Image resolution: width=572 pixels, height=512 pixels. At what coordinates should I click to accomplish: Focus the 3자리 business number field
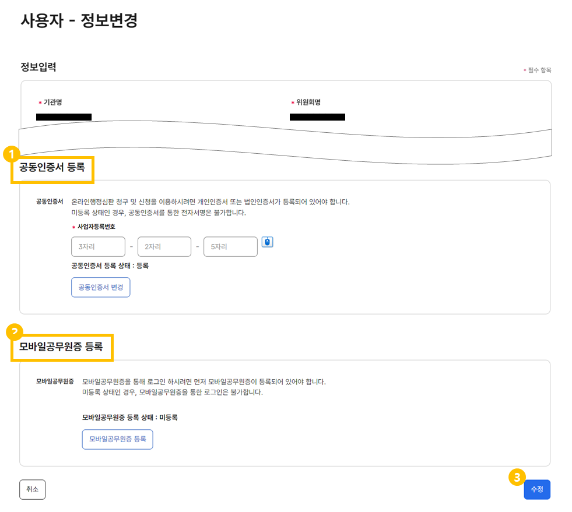[98, 247]
